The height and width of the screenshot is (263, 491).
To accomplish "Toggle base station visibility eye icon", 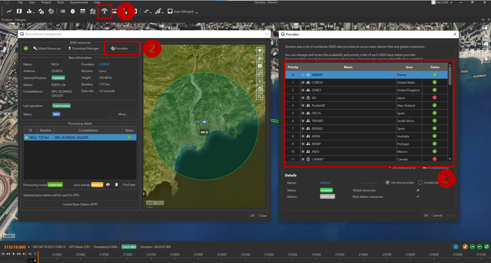I will click(108, 185).
